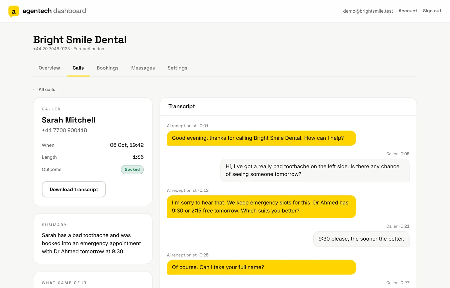Image resolution: width=450 pixels, height=288 pixels.
Task: Click the '9:30 please, the sooner' bubble
Action: [361, 239]
